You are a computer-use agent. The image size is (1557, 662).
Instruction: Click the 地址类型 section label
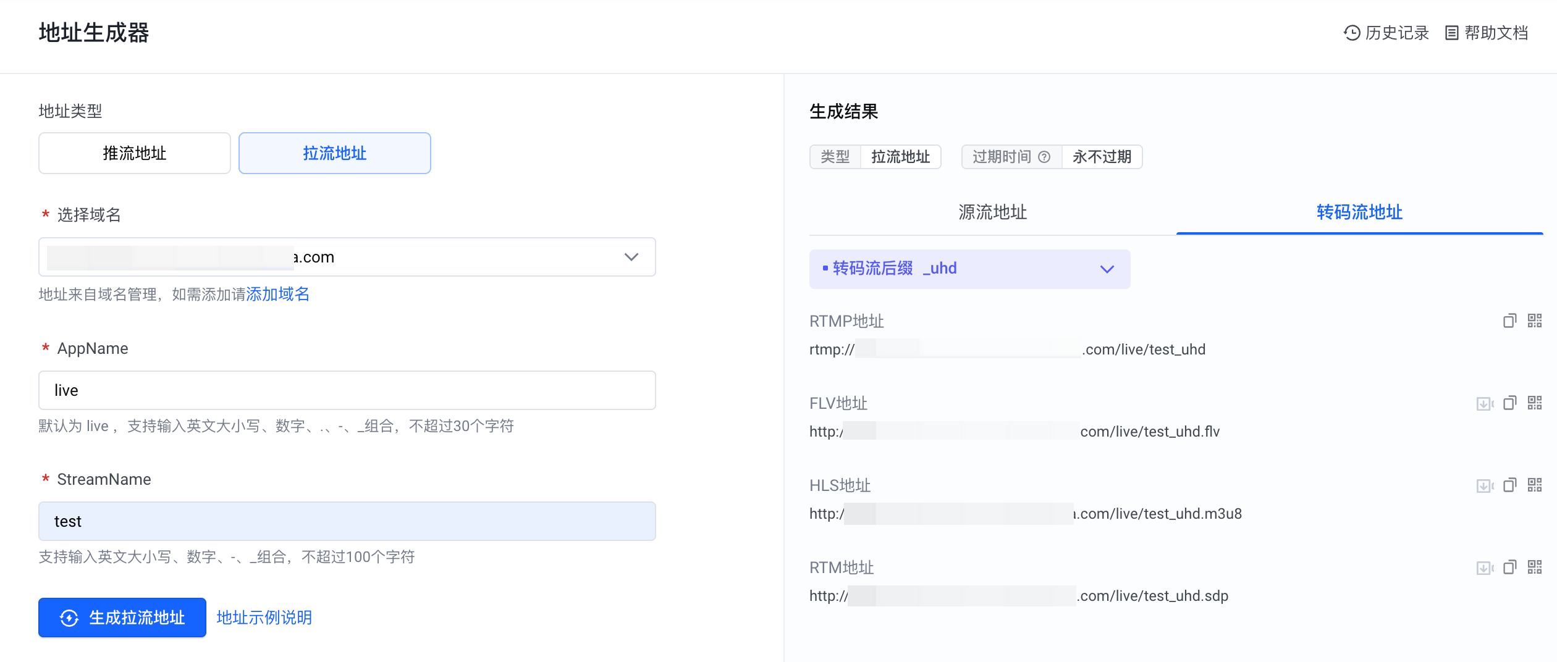coord(70,111)
